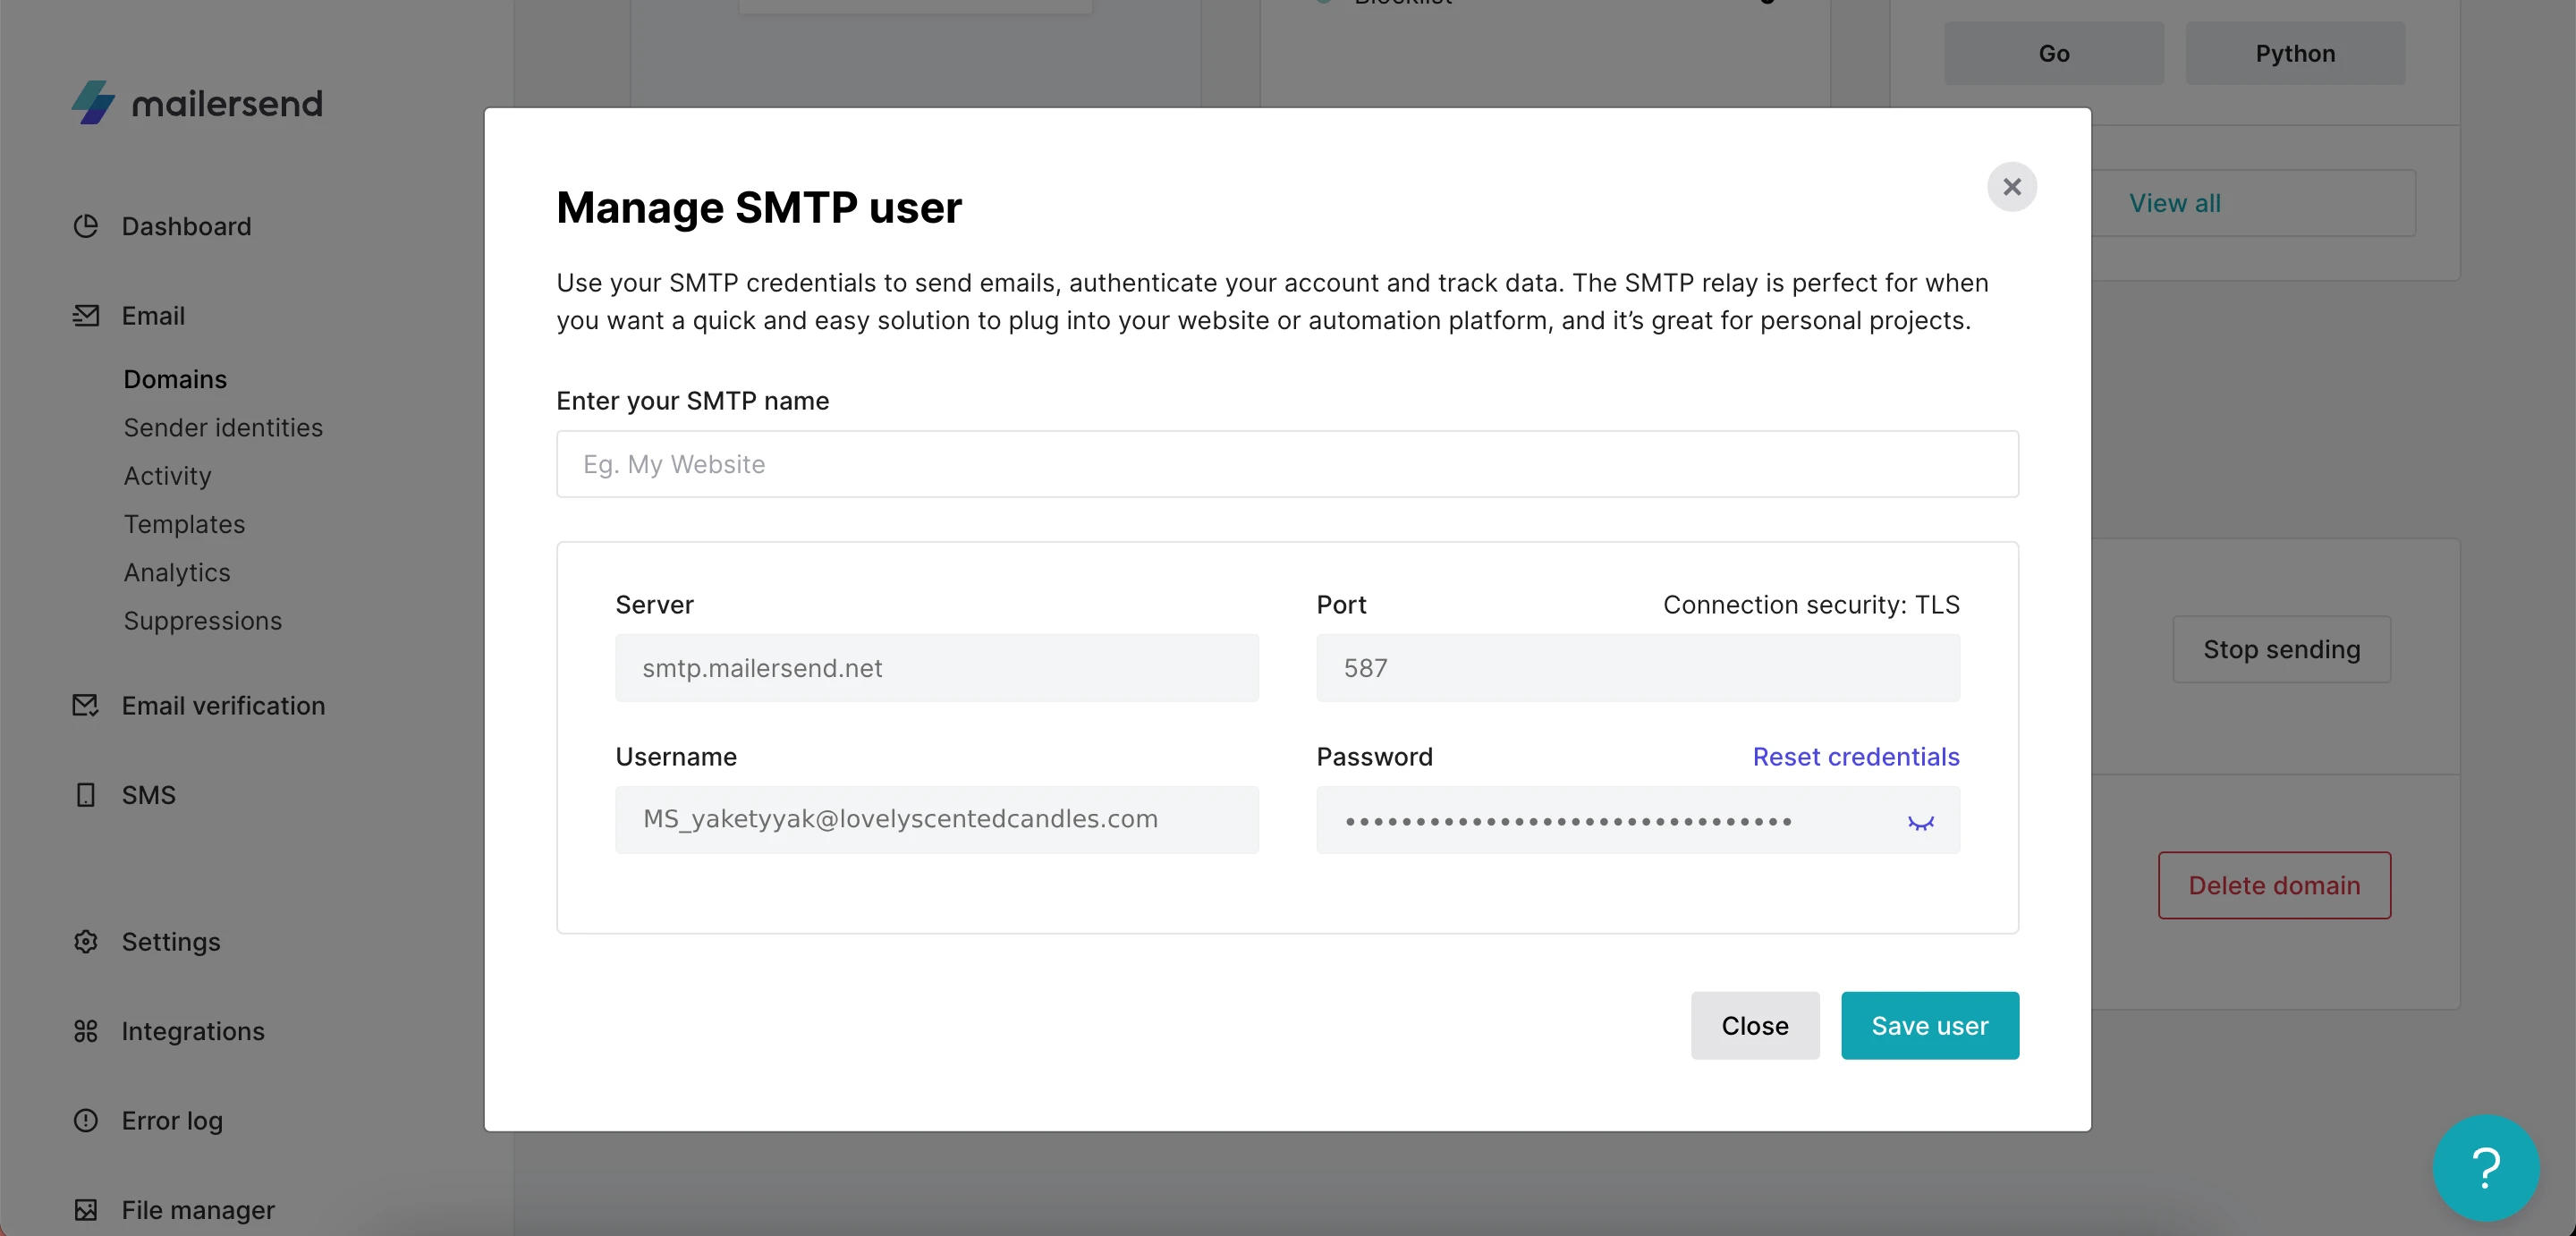Open the help question mark bubble
The height and width of the screenshot is (1236, 2576).
[x=2485, y=1168]
